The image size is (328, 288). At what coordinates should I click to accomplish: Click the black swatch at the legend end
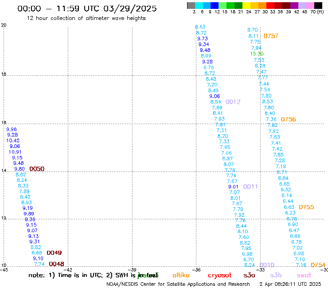click(x=318, y=5)
